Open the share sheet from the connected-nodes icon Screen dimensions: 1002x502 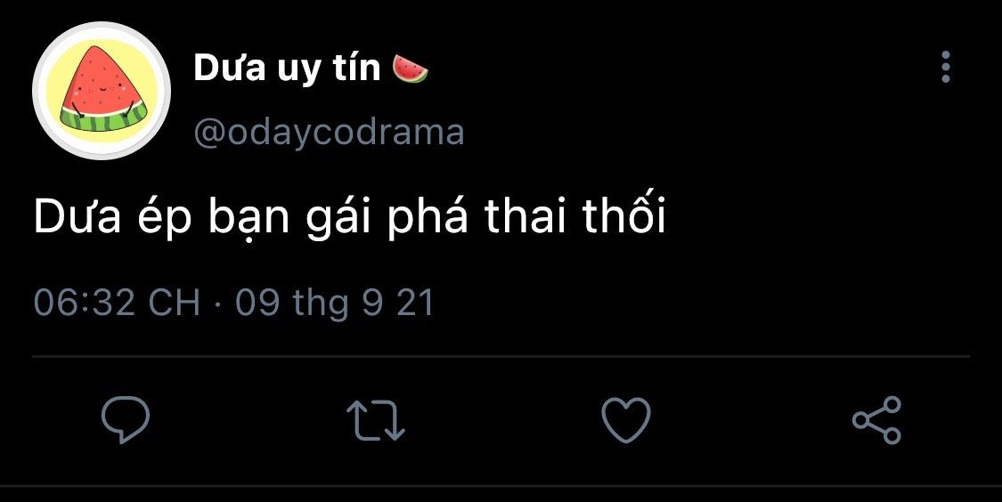coord(876,419)
